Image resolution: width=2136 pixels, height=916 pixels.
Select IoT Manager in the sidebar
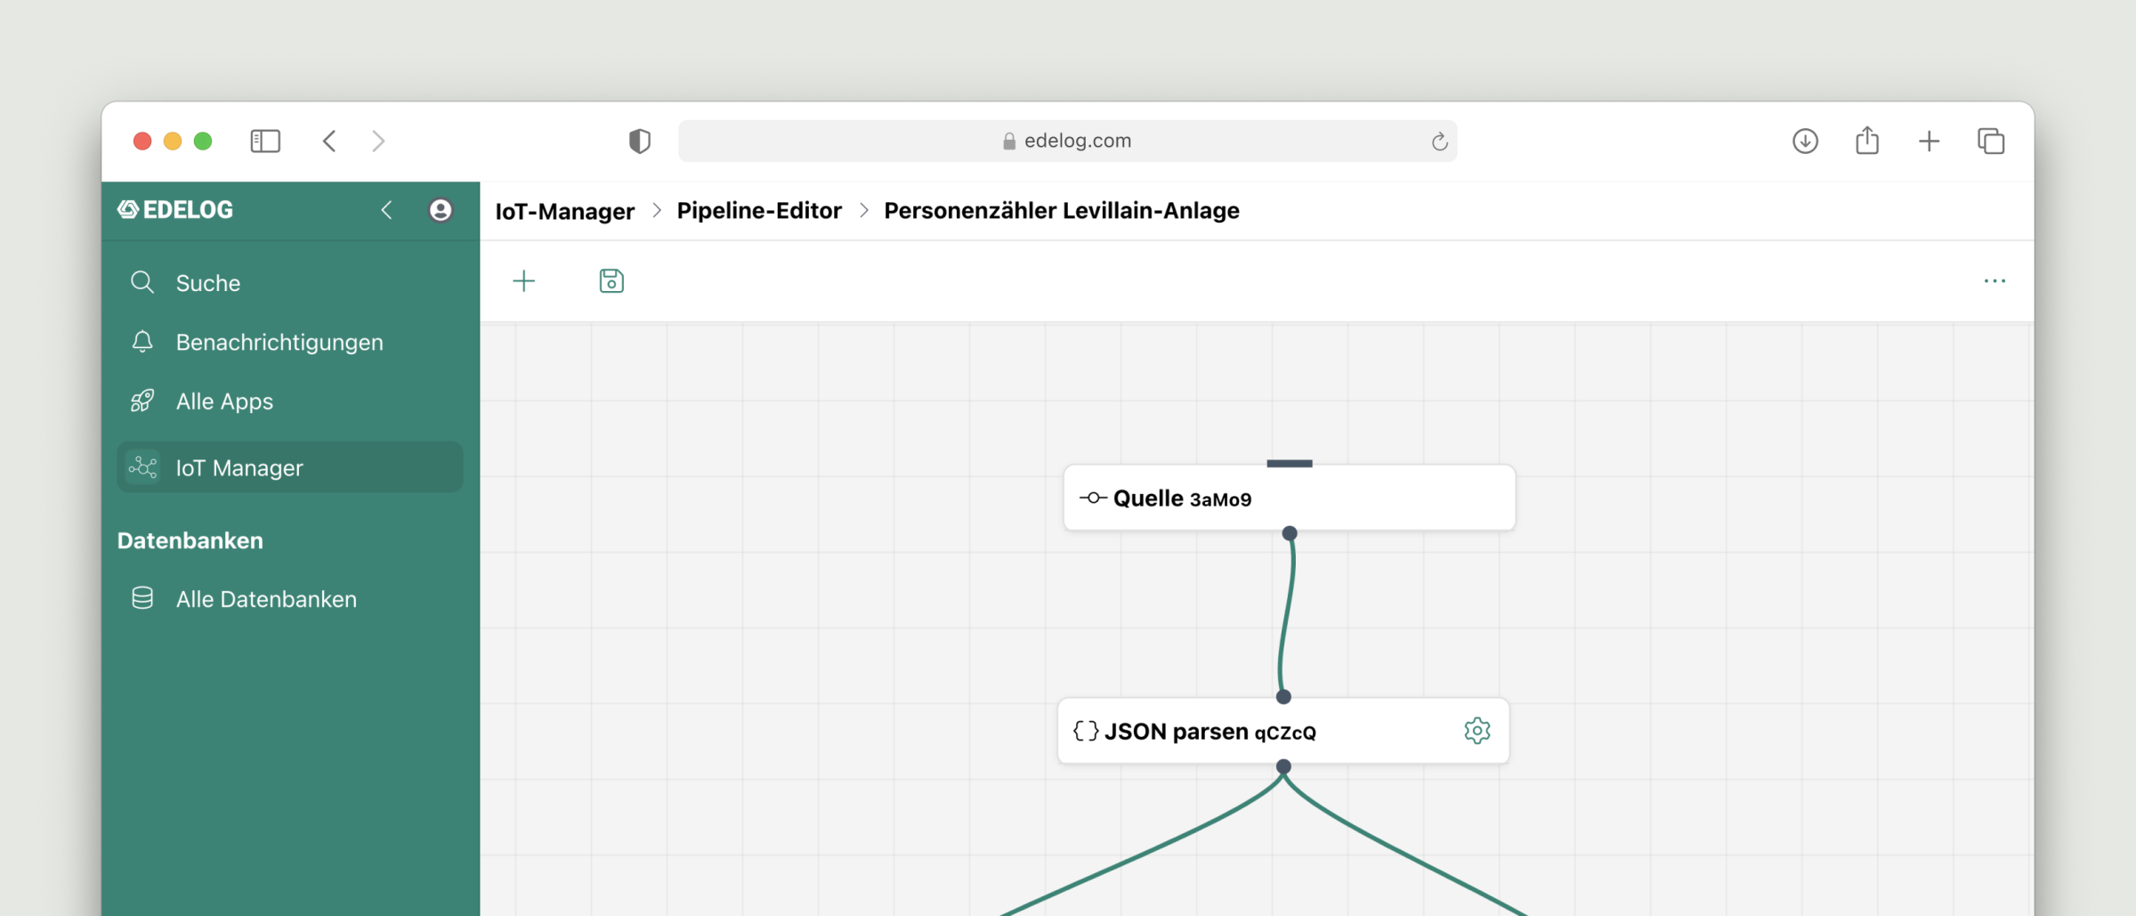pyautogui.click(x=289, y=467)
